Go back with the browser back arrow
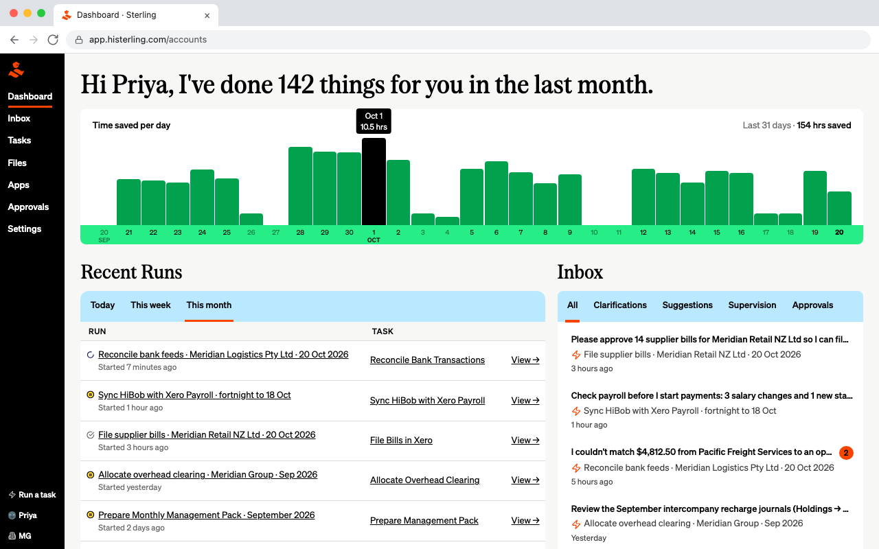The width and height of the screenshot is (879, 549). [14, 40]
